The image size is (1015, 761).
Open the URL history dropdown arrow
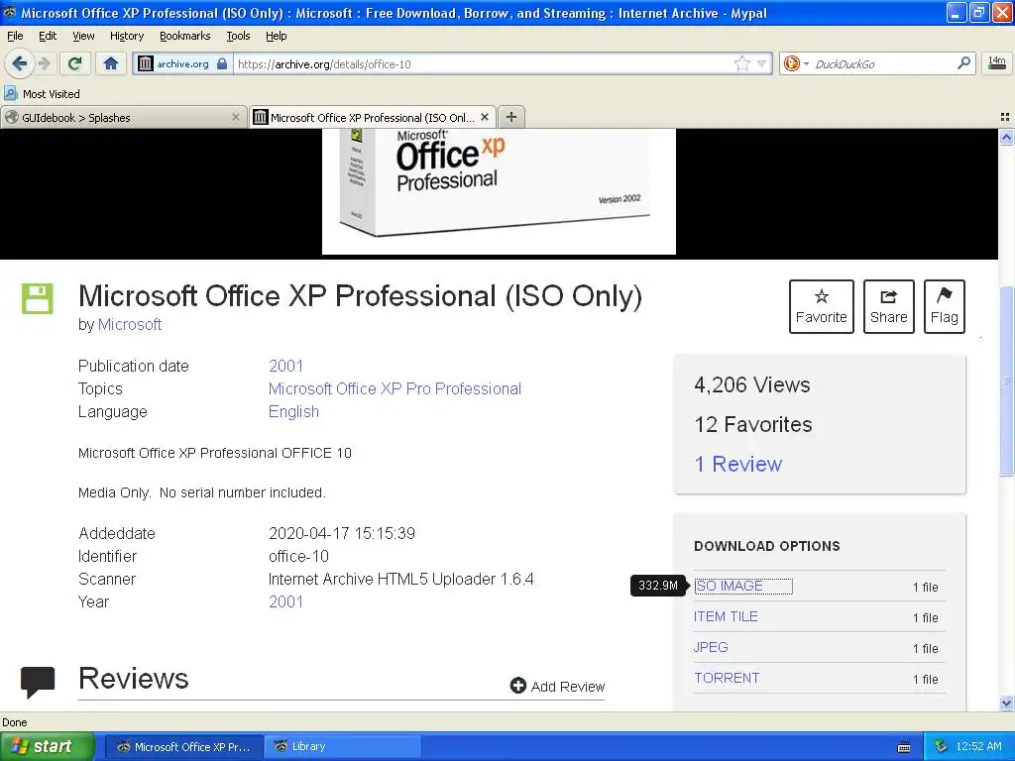[x=762, y=63]
